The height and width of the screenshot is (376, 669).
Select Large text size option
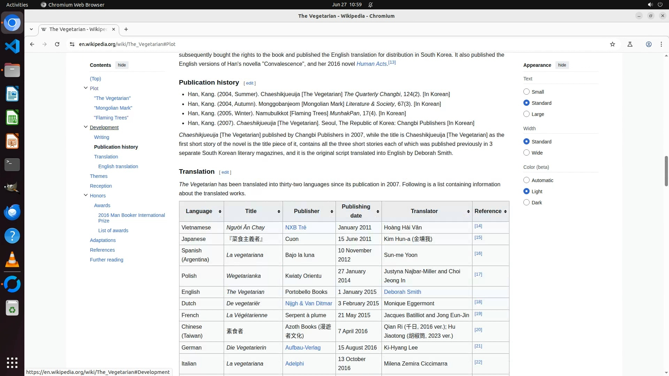click(526, 114)
